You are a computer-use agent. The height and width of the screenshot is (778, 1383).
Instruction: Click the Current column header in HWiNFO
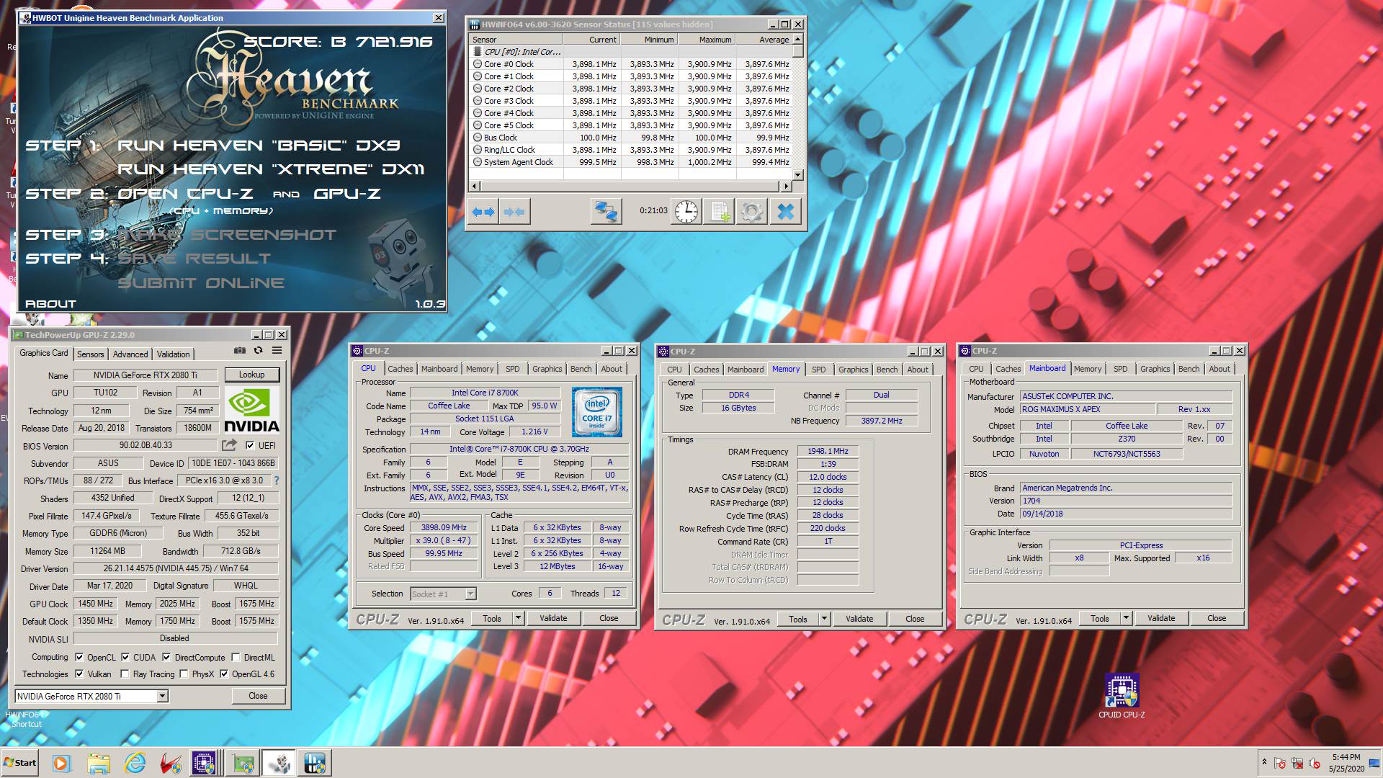coord(591,40)
